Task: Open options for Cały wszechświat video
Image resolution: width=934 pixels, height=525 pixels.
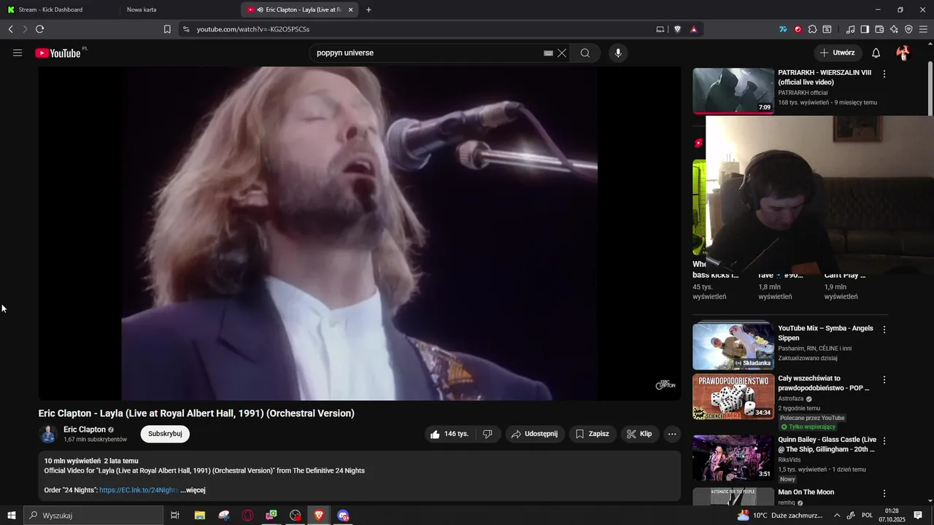Action: pos(884,380)
